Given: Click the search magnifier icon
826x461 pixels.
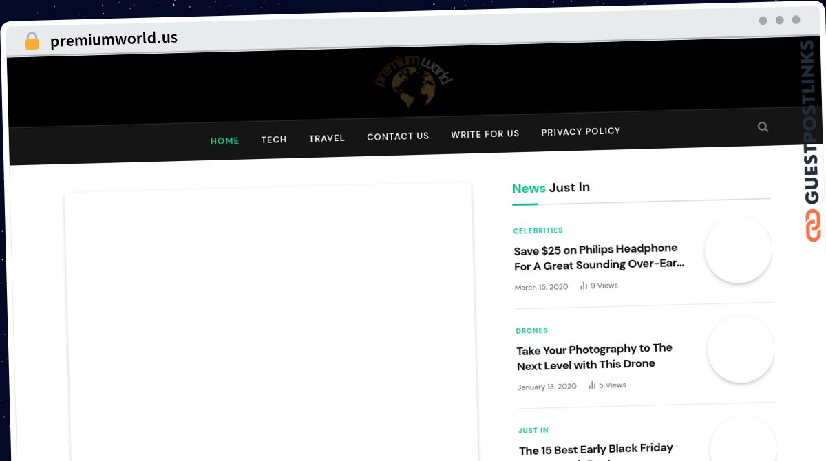Looking at the screenshot, I should pos(763,127).
